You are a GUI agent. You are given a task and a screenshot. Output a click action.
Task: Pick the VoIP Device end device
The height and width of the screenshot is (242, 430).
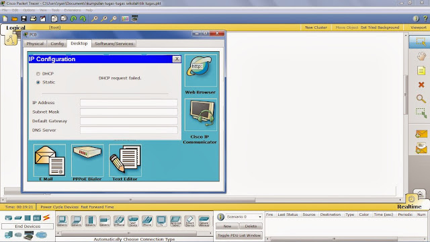pyautogui.click(x=133, y=221)
